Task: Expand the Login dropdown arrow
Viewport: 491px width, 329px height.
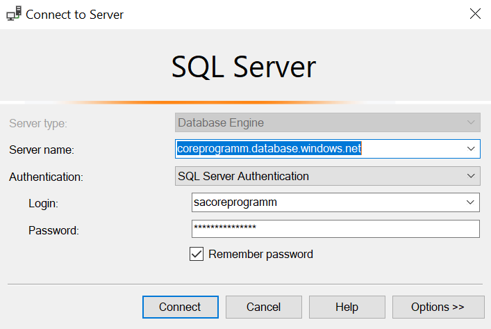Action: pyautogui.click(x=471, y=202)
